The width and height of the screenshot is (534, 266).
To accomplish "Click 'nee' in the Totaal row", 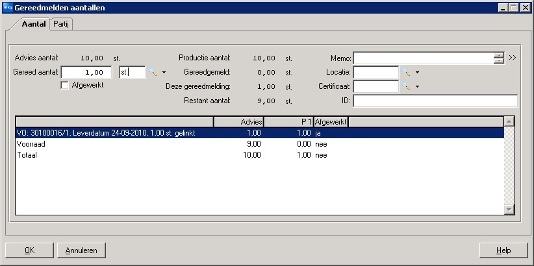I will [x=321, y=155].
